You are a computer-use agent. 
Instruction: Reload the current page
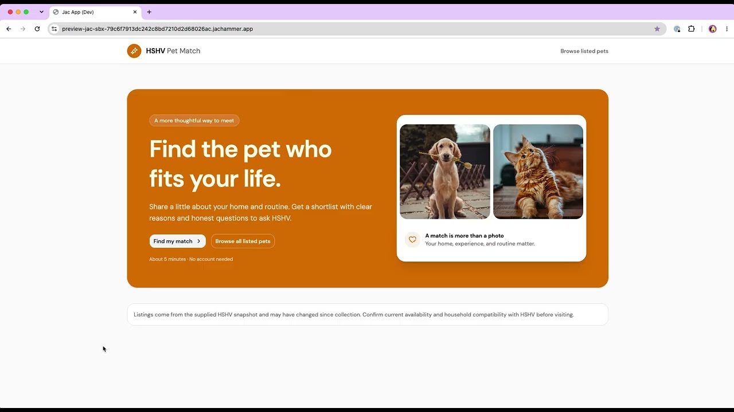[x=37, y=29]
